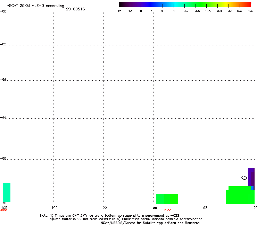This screenshot has height=225, width=257.
Task: Click the -62 latitude axis label
Action: pyautogui.click(x=3, y=44)
